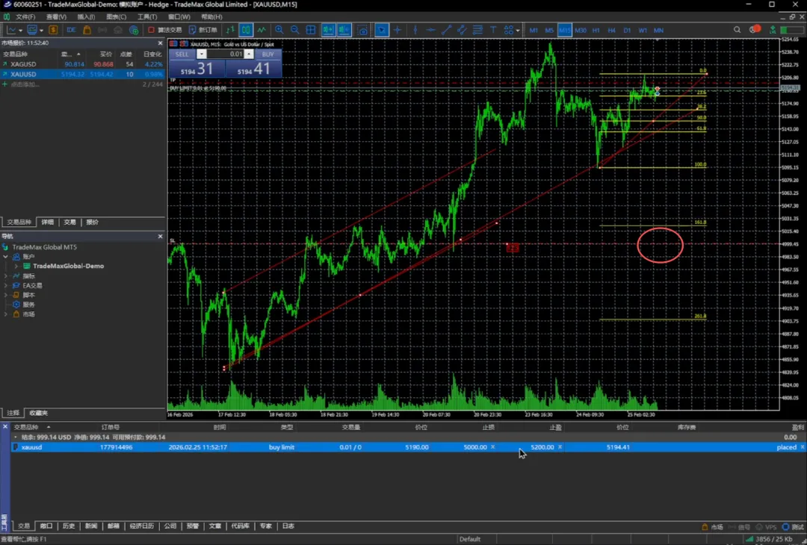Viewport: 807px width, 545px height.
Task: Collapse the 账户 accounts tree node
Action: pyautogui.click(x=7, y=256)
